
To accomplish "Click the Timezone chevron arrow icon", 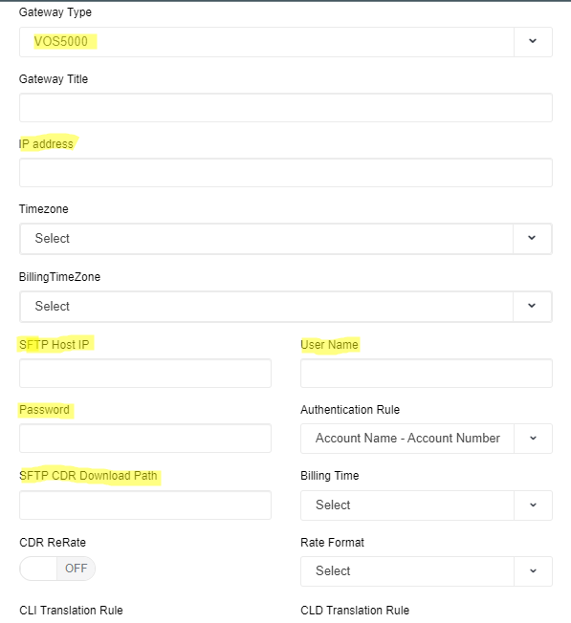I will 532,238.
